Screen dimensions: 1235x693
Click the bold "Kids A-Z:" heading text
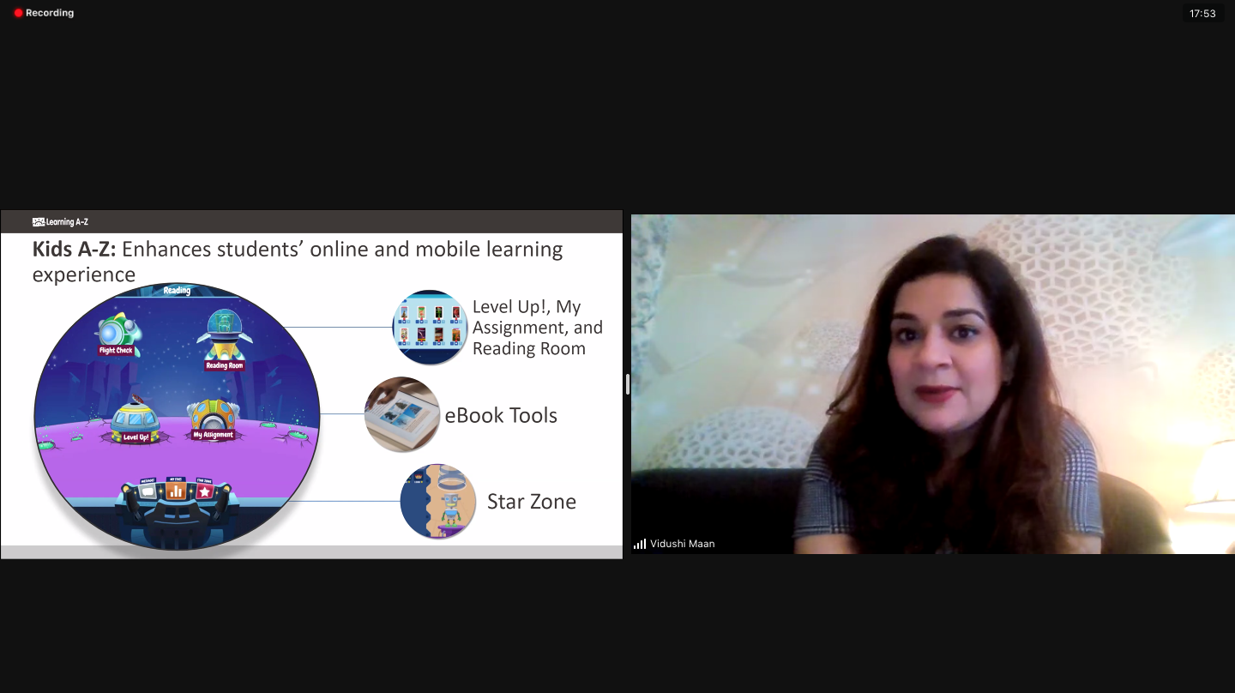(74, 250)
